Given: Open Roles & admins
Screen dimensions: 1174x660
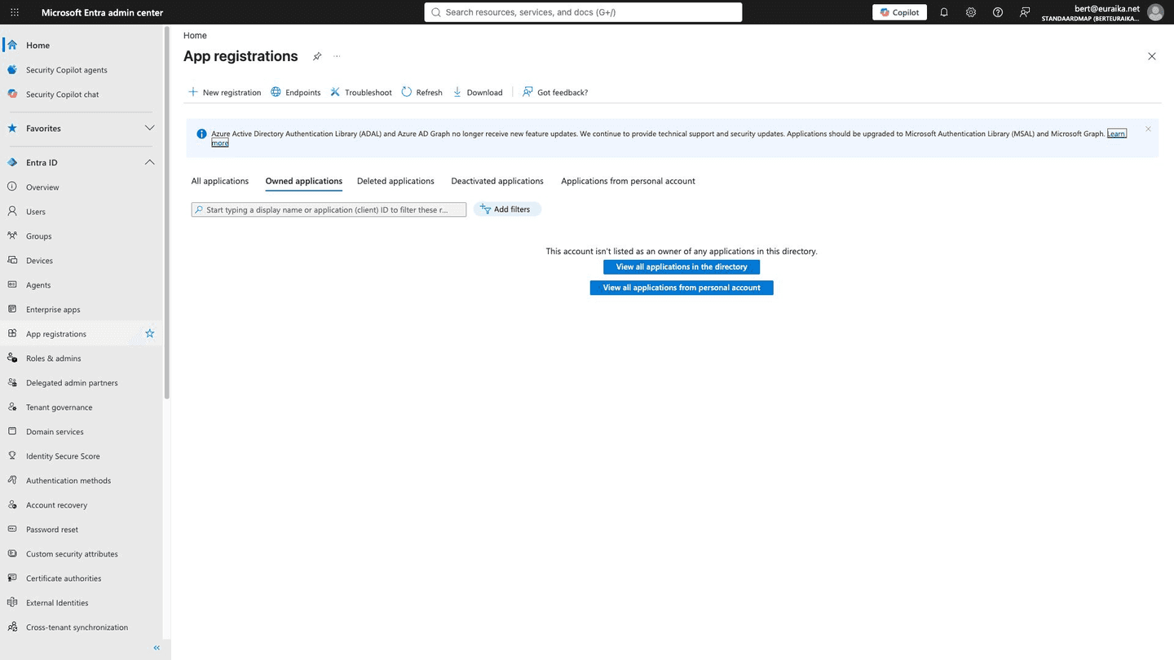Looking at the screenshot, I should tap(82, 359).
